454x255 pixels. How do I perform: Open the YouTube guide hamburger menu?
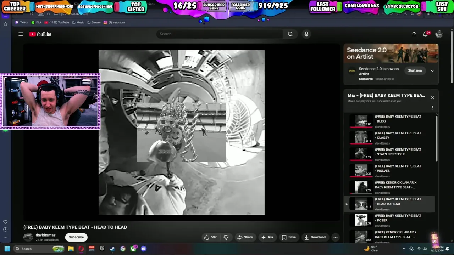(x=21, y=34)
